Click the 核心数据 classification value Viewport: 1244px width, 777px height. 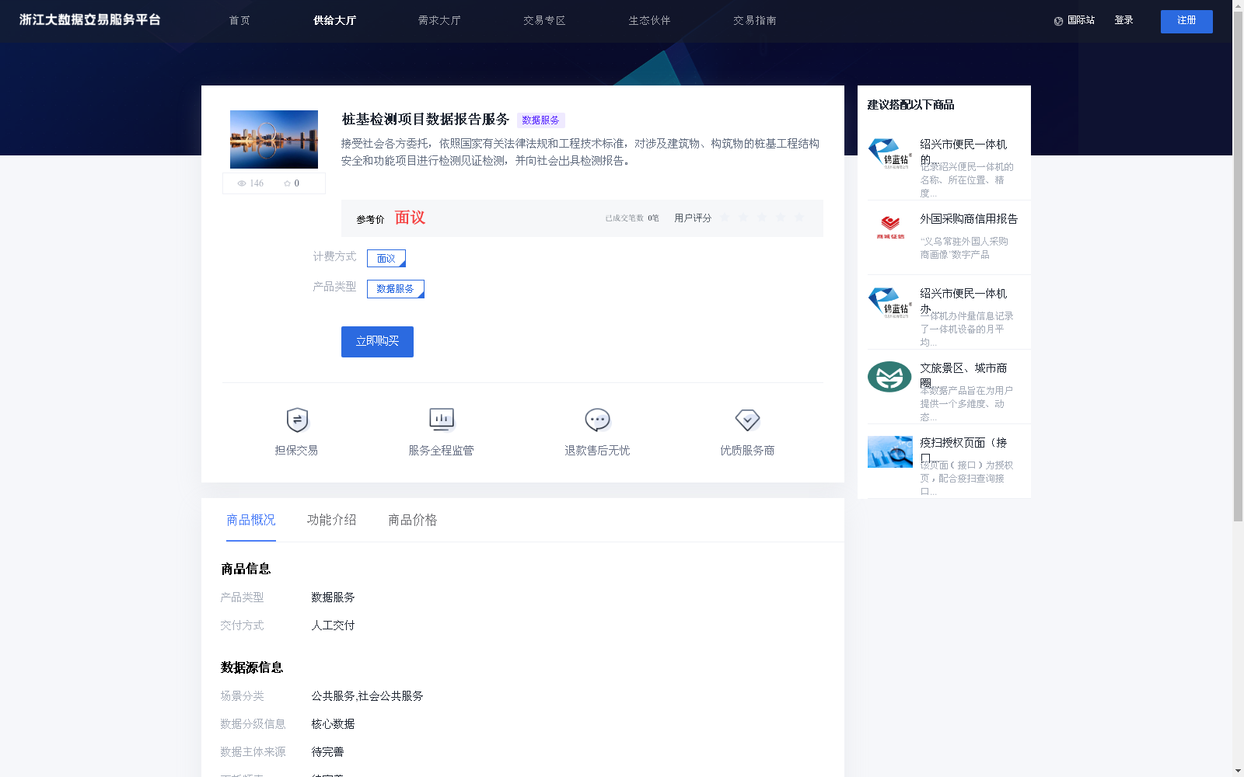333,724
